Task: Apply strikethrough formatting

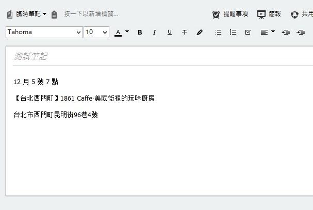Action: [x=185, y=33]
